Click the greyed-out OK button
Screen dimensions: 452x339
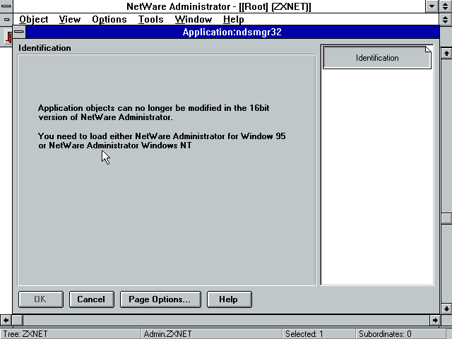click(41, 299)
